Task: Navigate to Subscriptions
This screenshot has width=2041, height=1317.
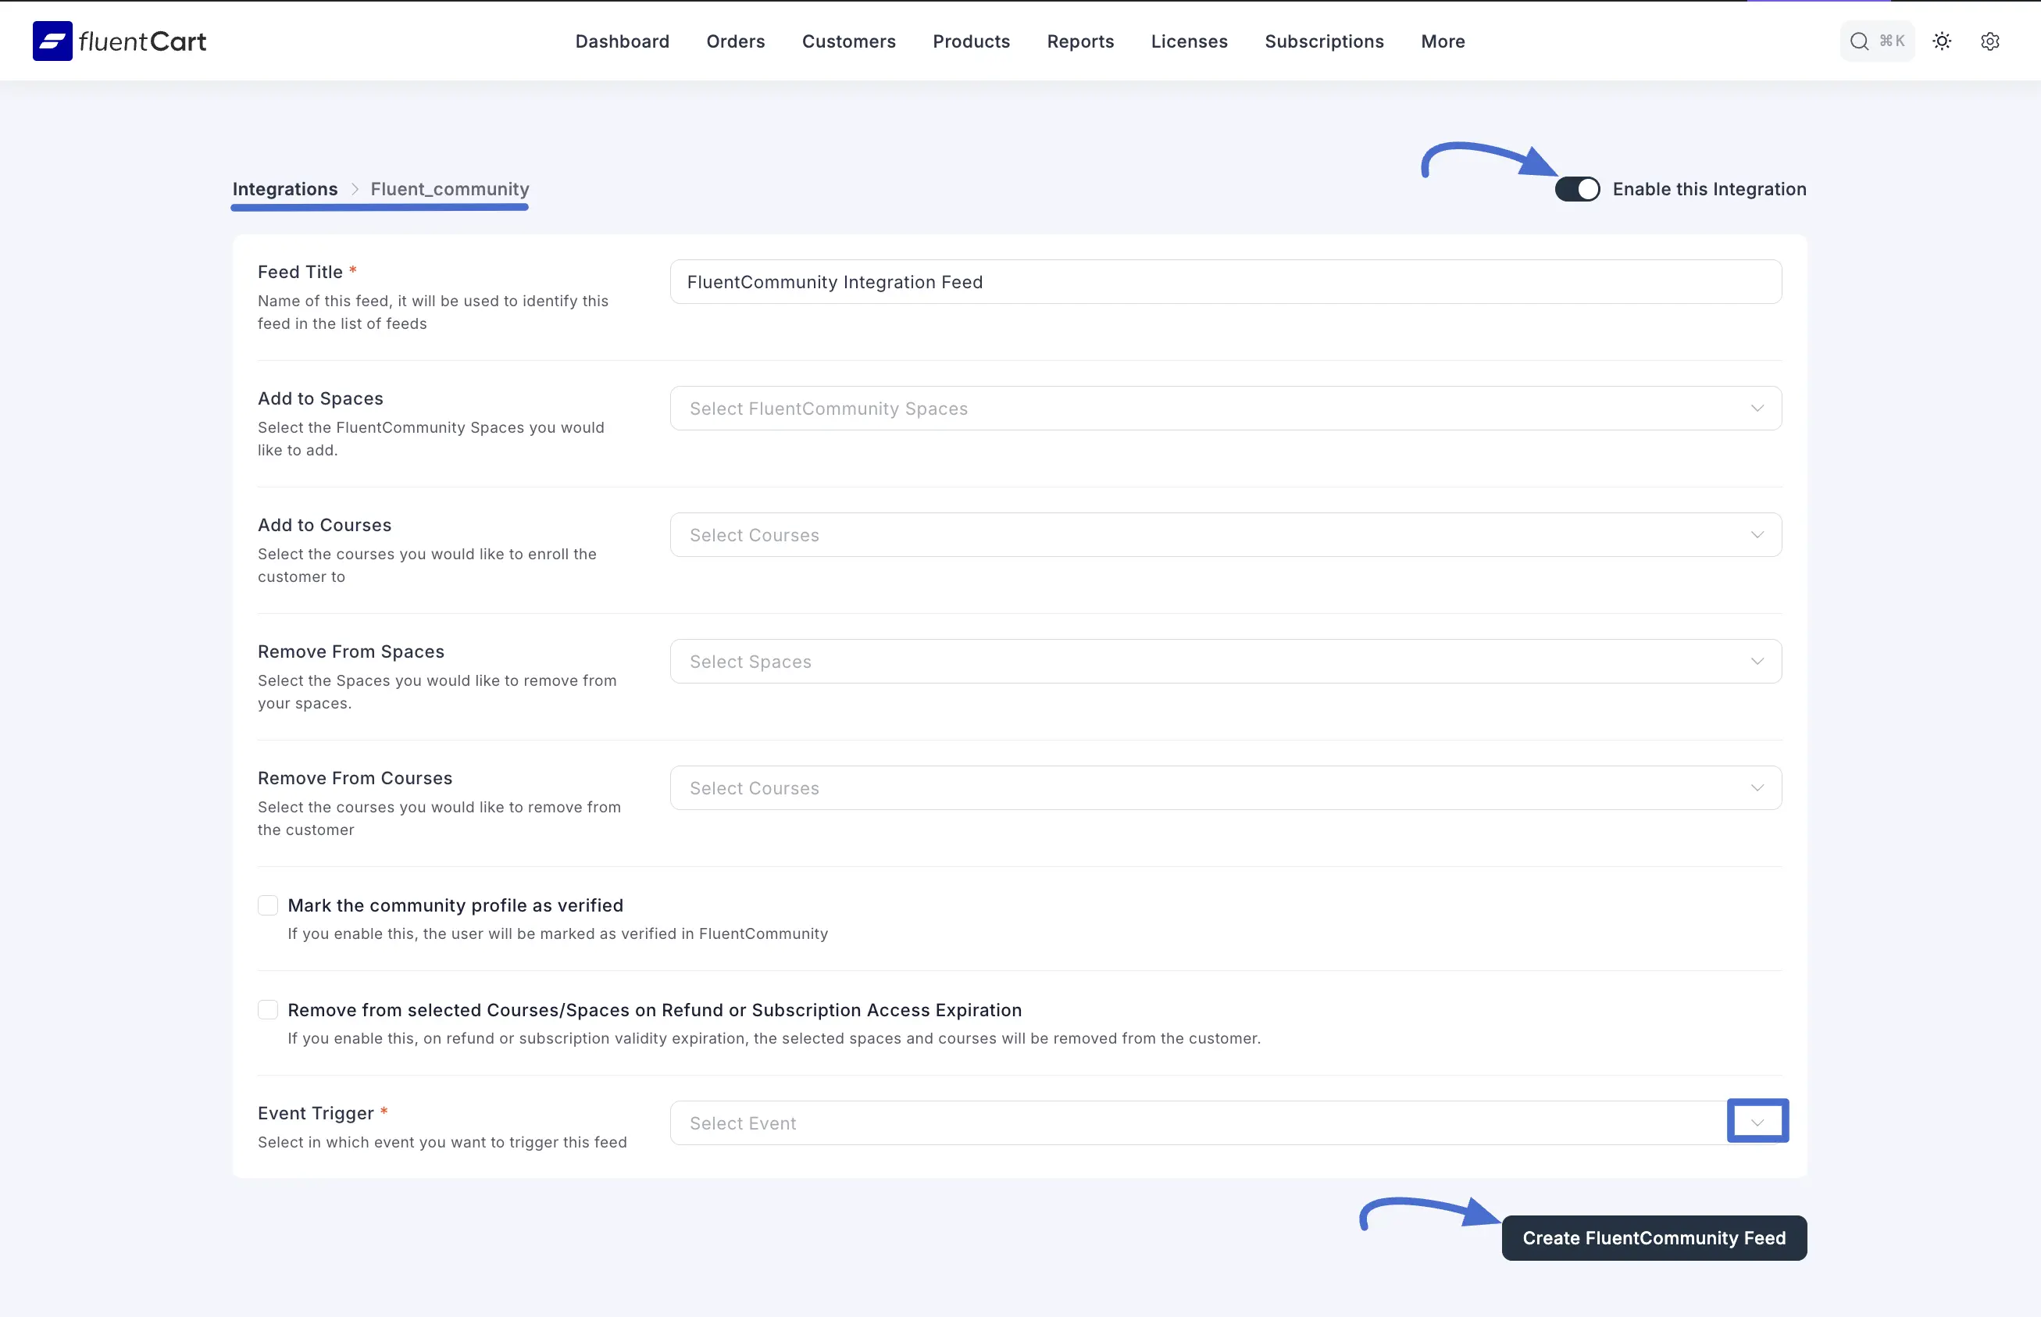Action: [x=1324, y=40]
